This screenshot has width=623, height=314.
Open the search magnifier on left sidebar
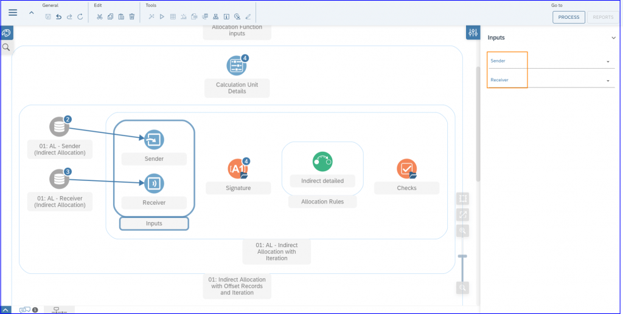tap(6, 47)
